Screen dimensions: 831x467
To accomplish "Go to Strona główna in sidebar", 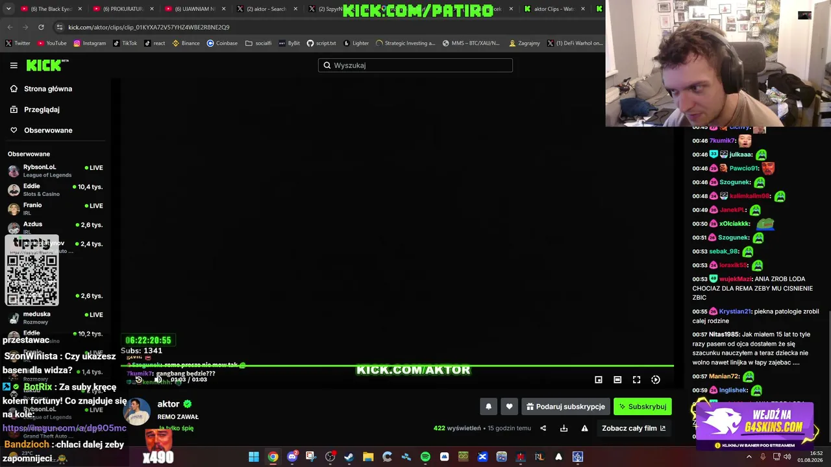I will (x=48, y=89).
